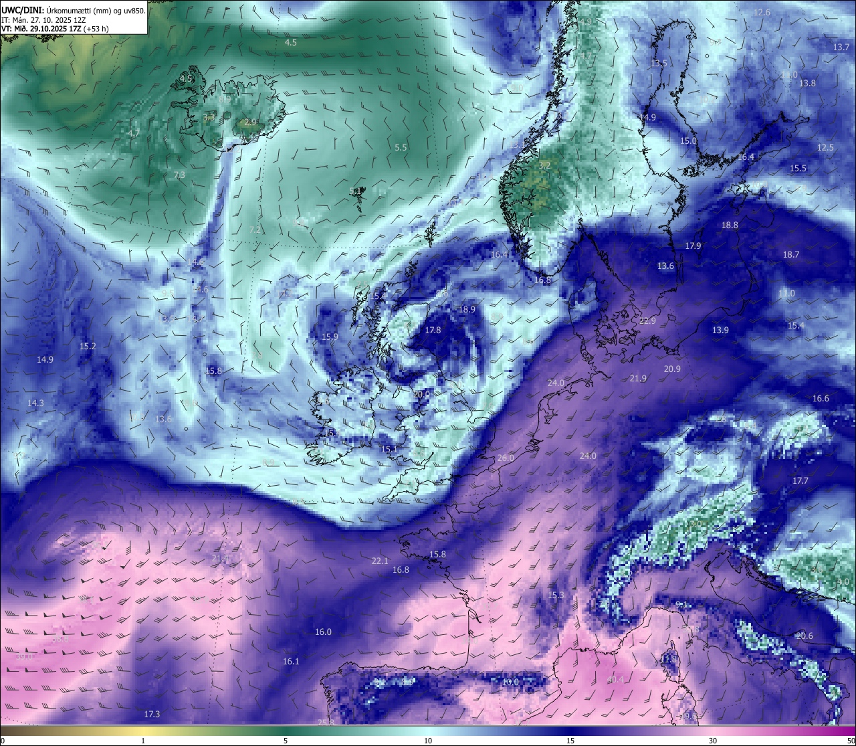856x746 pixels.
Task: Click the map value "15.0"
Action: pos(688,141)
